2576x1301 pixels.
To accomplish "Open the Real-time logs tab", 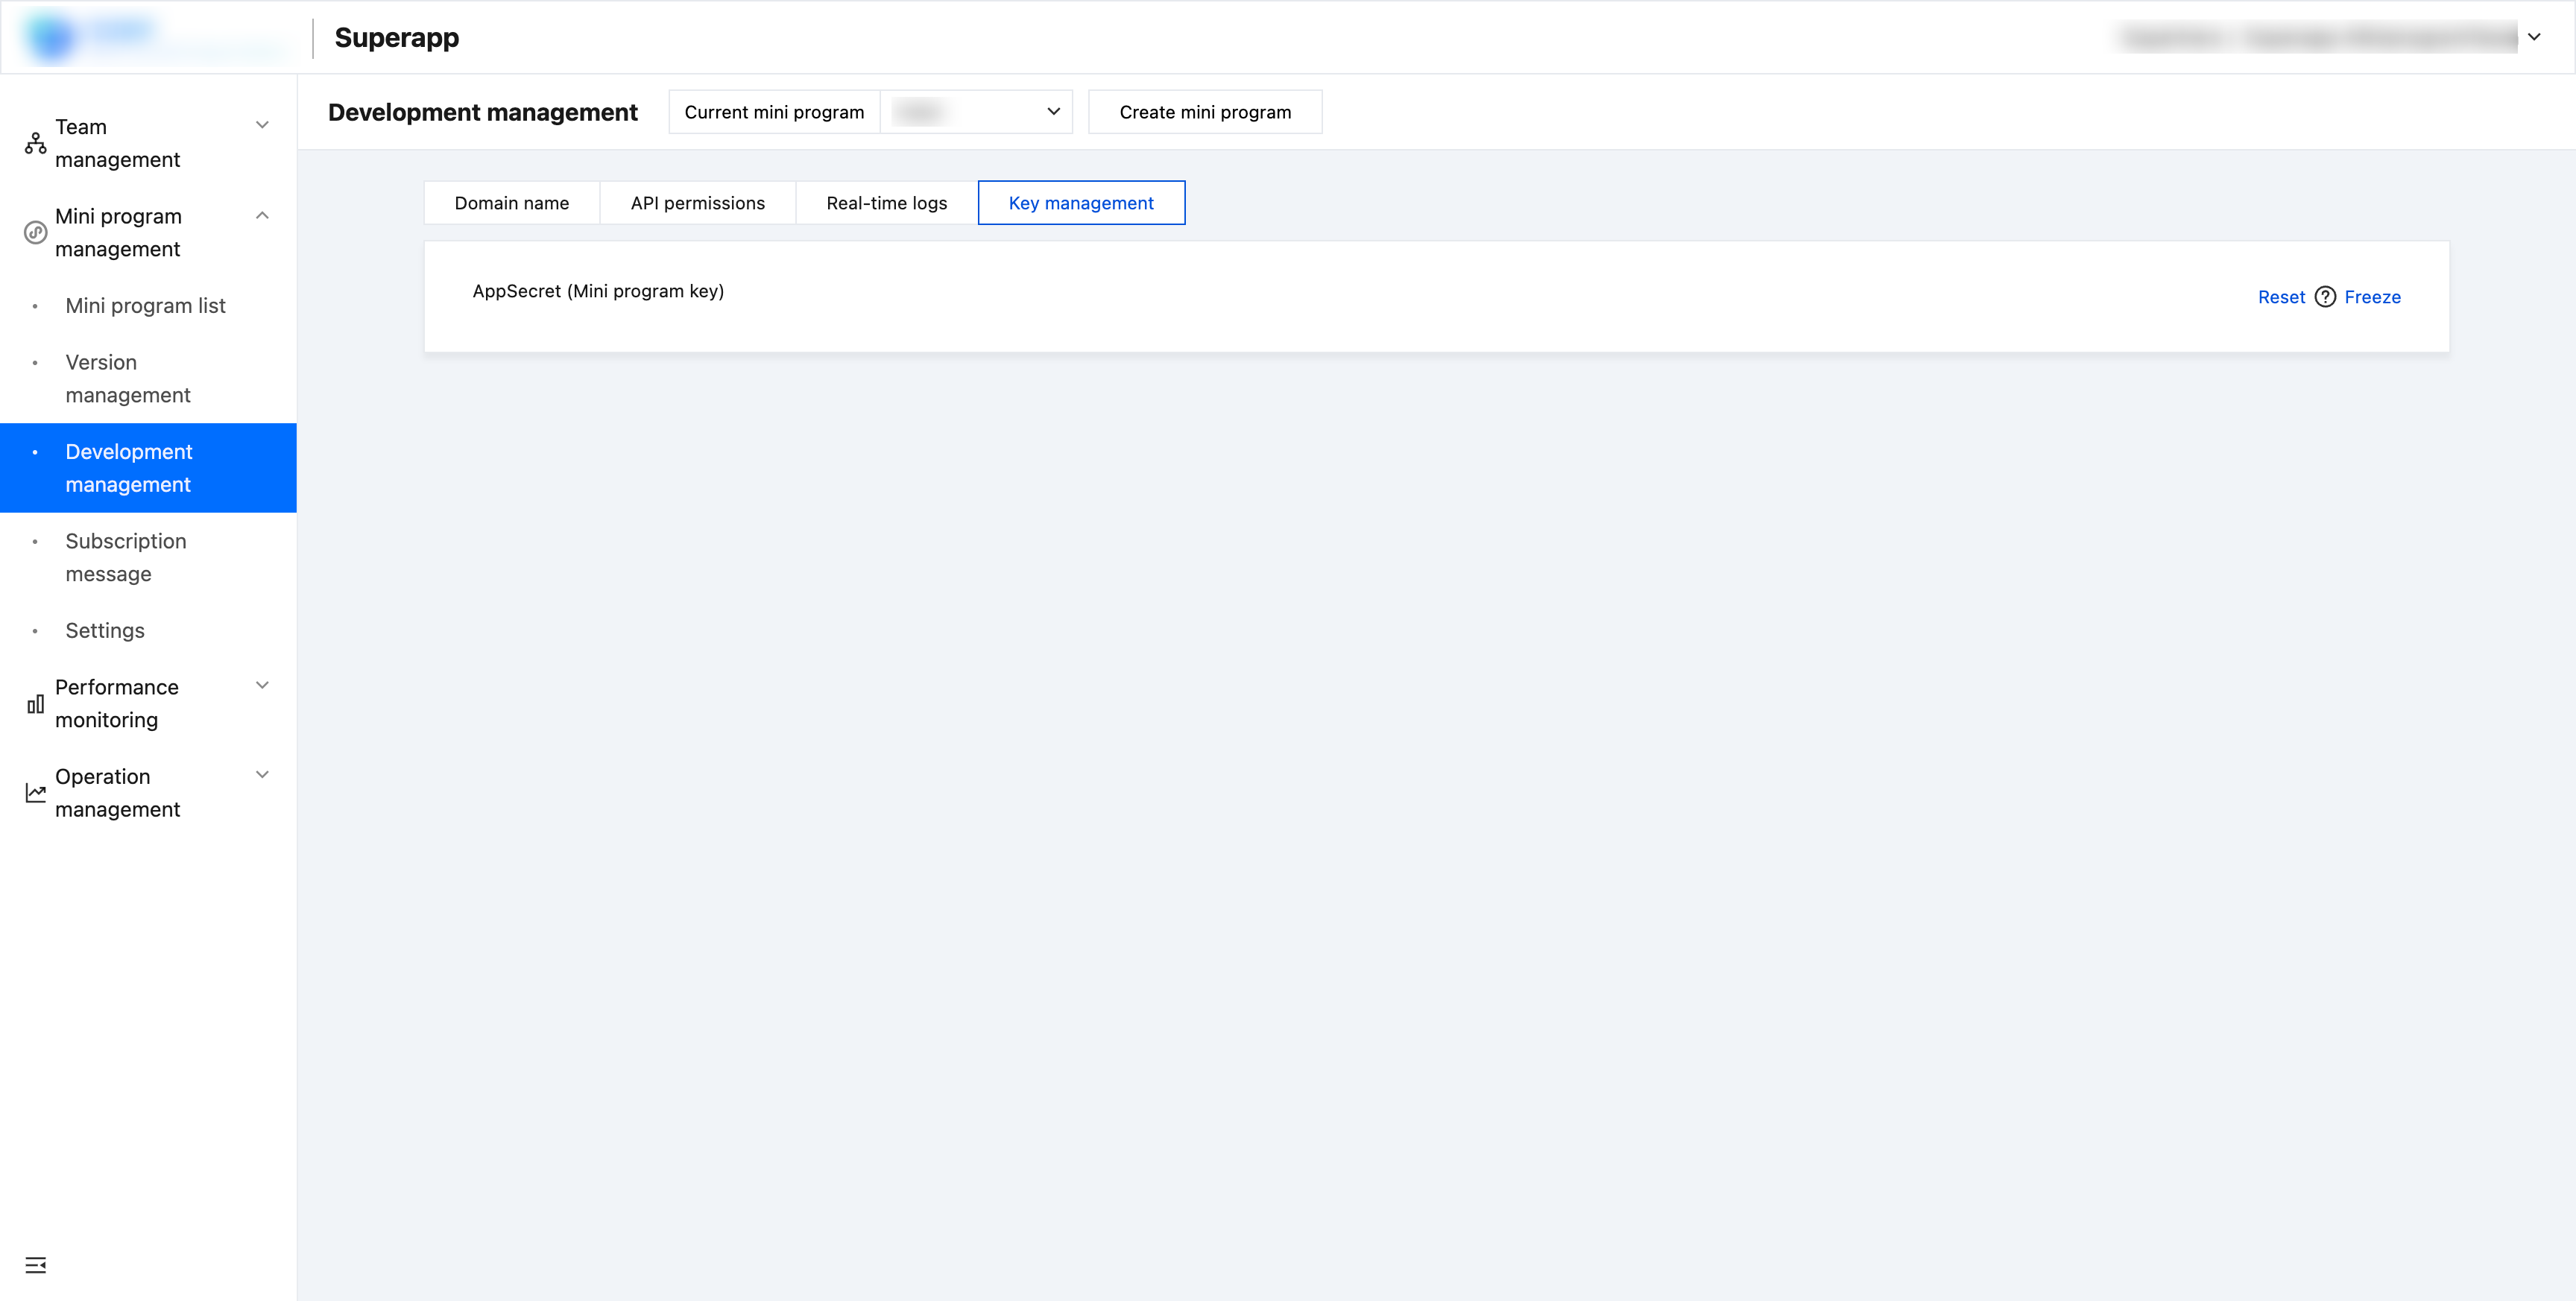I will [x=886, y=203].
